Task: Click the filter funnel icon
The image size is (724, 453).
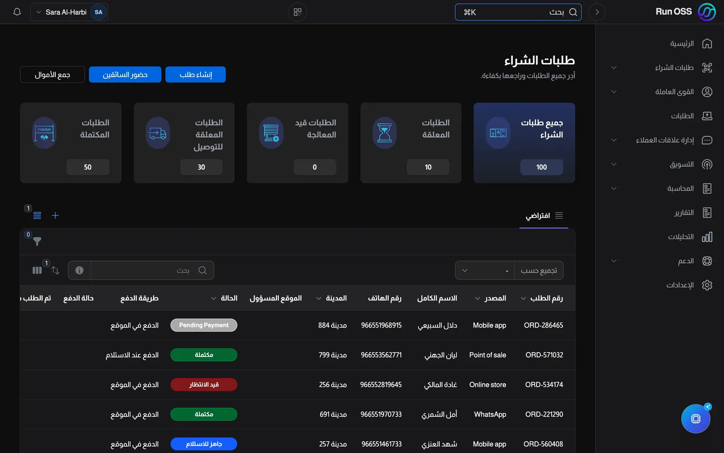Action: [37, 241]
